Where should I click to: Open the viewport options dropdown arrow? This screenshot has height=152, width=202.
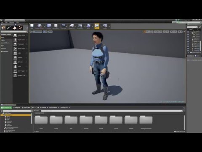click(31, 32)
